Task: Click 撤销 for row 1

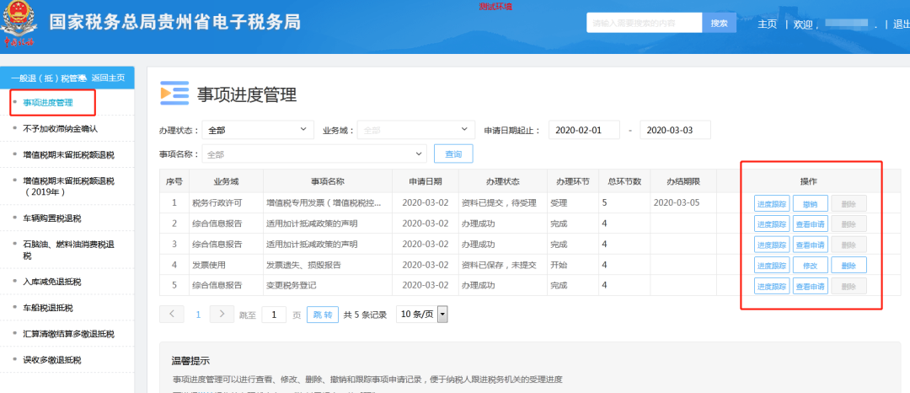Action: [x=811, y=204]
